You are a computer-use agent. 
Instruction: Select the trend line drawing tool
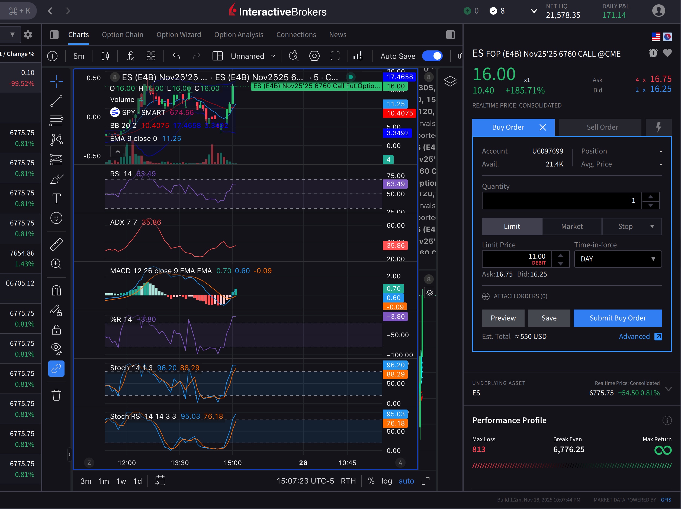pos(56,101)
